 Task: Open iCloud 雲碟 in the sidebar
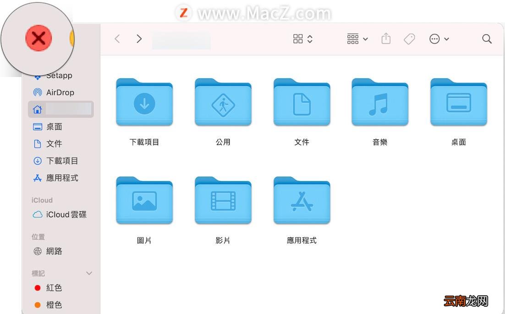(x=60, y=215)
